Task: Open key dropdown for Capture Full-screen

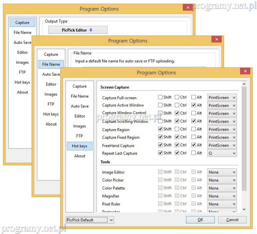Action: [x=222, y=98]
